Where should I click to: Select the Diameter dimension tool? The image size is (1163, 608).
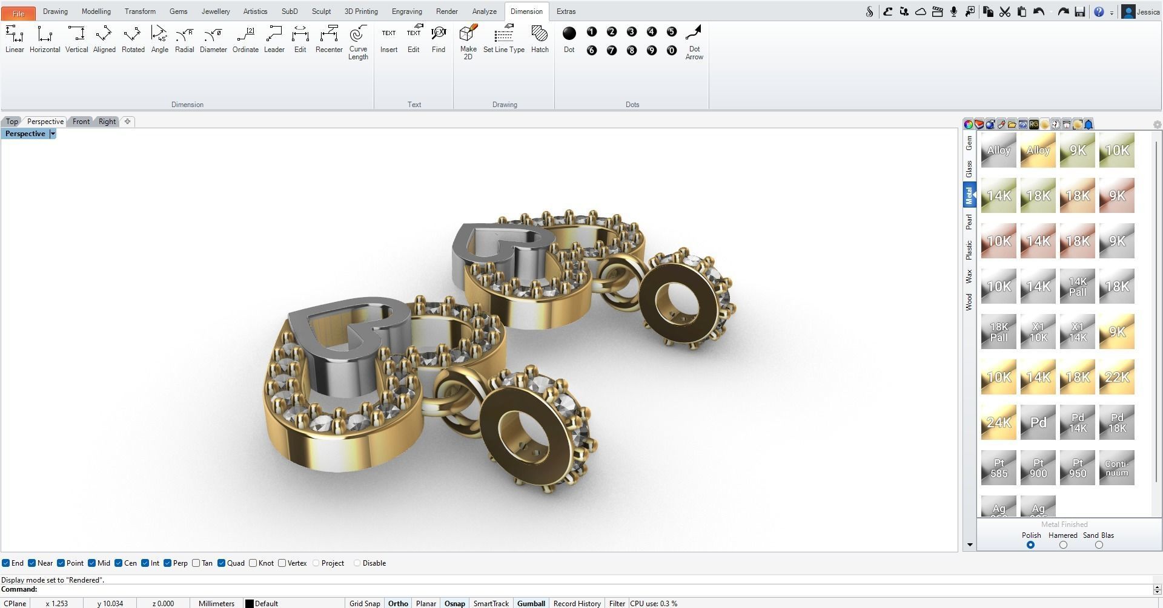213,39
